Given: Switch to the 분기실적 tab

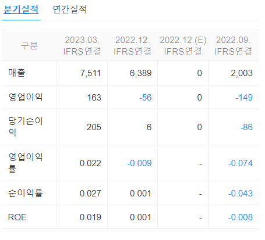Looking at the screenshot, I should (x=21, y=9).
